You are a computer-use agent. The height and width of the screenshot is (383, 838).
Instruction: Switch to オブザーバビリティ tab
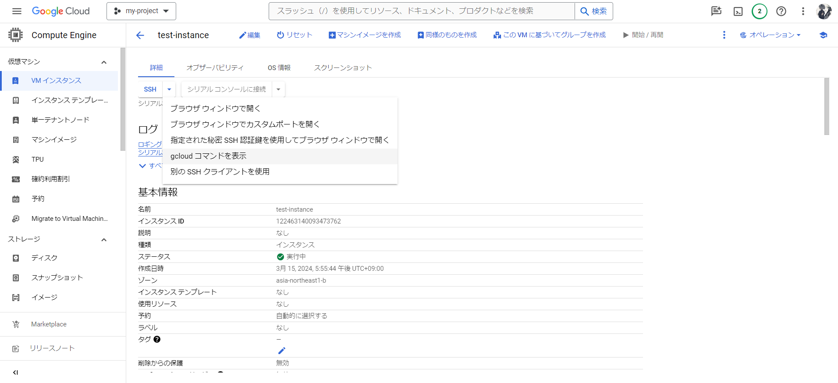tap(215, 67)
